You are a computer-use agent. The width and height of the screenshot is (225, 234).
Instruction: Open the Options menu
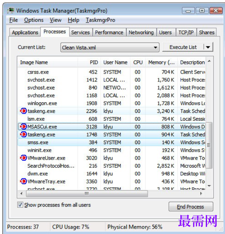tap(34, 20)
